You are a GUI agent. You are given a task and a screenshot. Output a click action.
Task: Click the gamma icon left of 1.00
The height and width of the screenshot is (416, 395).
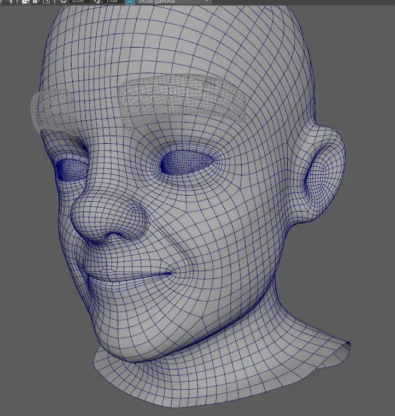97,2
